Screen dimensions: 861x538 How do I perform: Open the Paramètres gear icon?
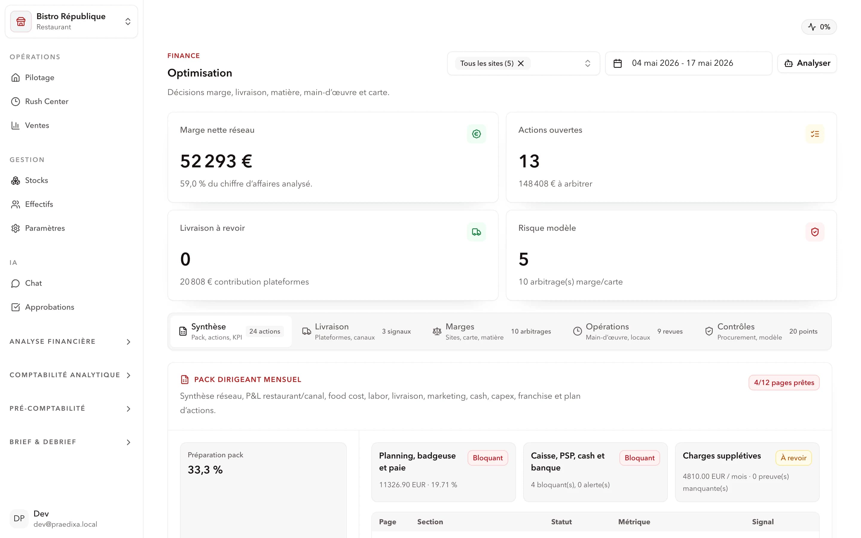[x=15, y=228]
